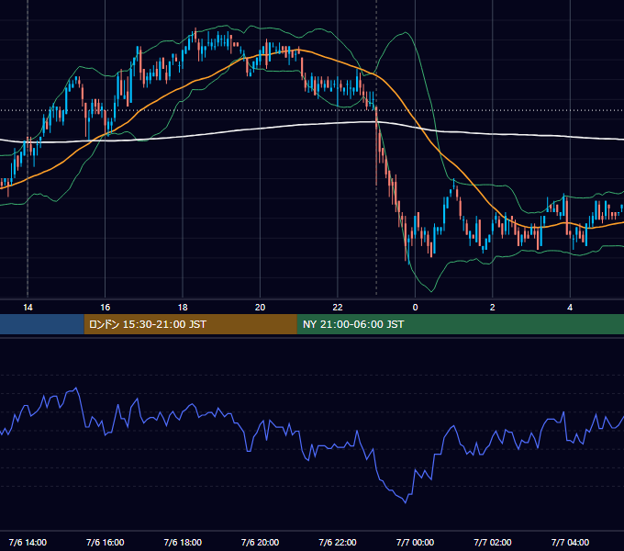Click the 7/6 20:00 date label
Image resolution: width=624 pixels, height=551 pixels.
coord(260,542)
